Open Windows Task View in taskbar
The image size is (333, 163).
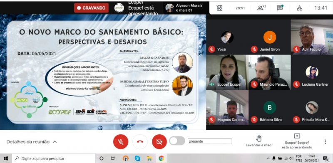[113, 158]
